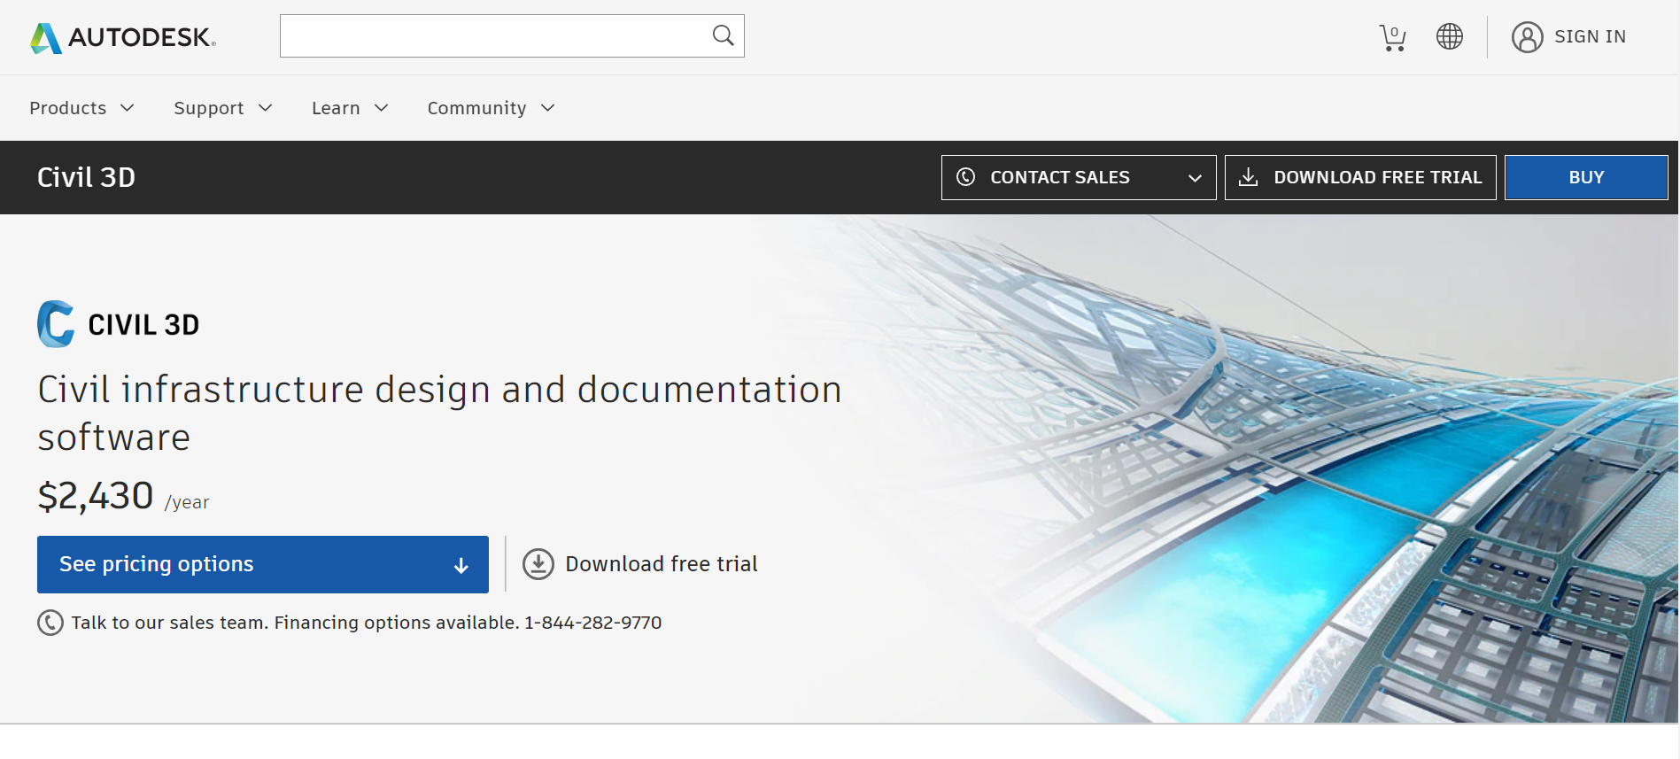Click the blue BUY button
The image size is (1680, 759).
1586,177
